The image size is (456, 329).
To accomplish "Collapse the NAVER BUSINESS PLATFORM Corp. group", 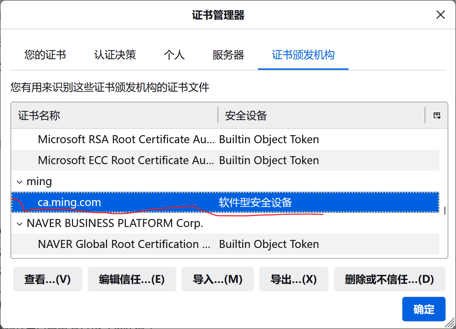I will pyautogui.click(x=19, y=224).
